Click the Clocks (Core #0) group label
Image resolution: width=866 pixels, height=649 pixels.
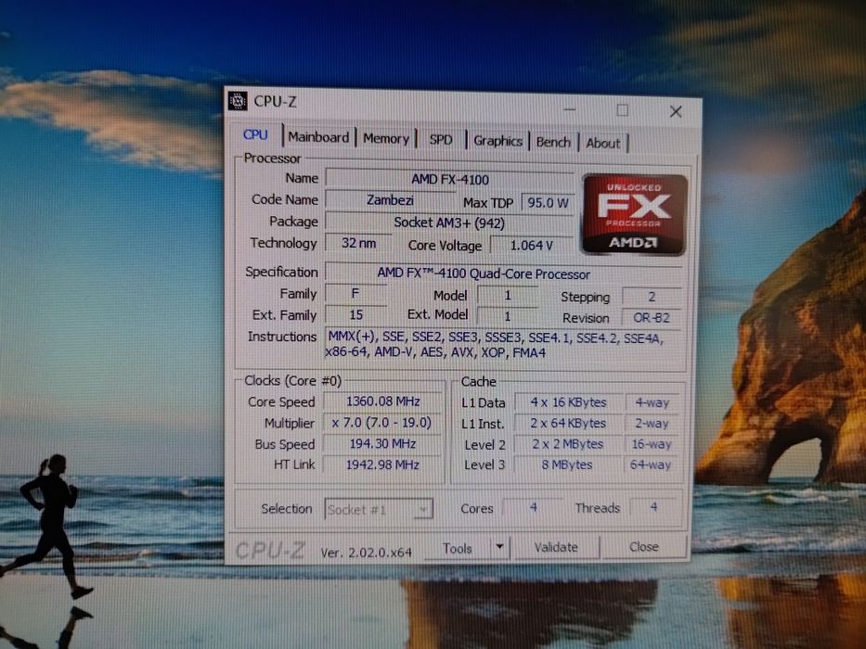(292, 381)
